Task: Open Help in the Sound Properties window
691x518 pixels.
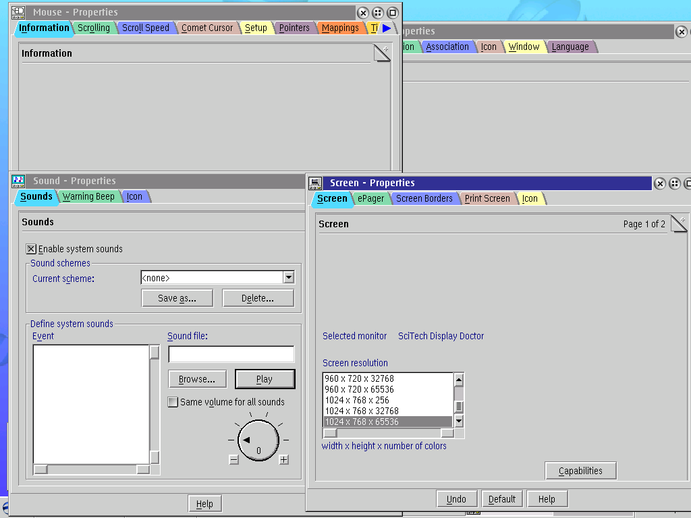Action: [x=204, y=504]
